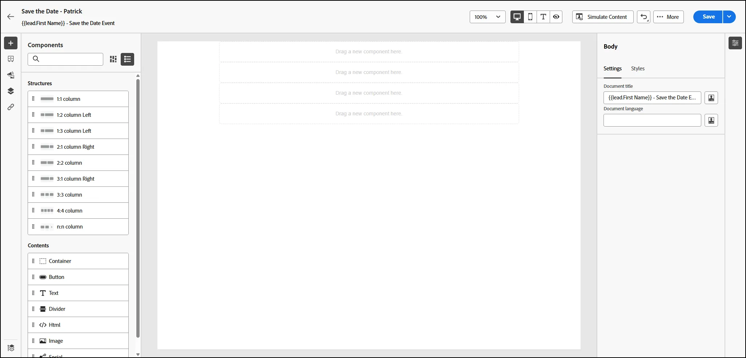
Task: Click the Components search box
Action: pos(65,59)
